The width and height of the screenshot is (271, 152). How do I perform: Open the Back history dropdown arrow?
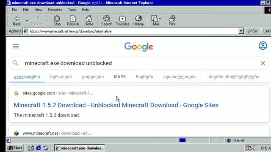tap(27, 21)
